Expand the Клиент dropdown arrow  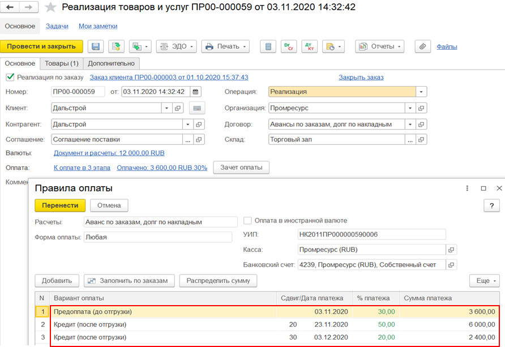click(x=166, y=108)
